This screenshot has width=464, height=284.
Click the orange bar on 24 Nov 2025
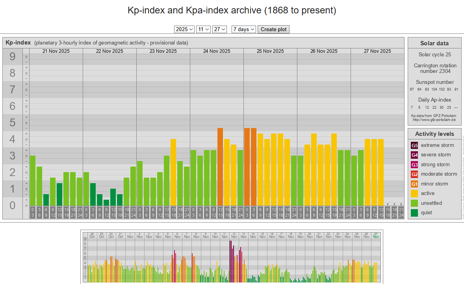[x=220, y=167]
